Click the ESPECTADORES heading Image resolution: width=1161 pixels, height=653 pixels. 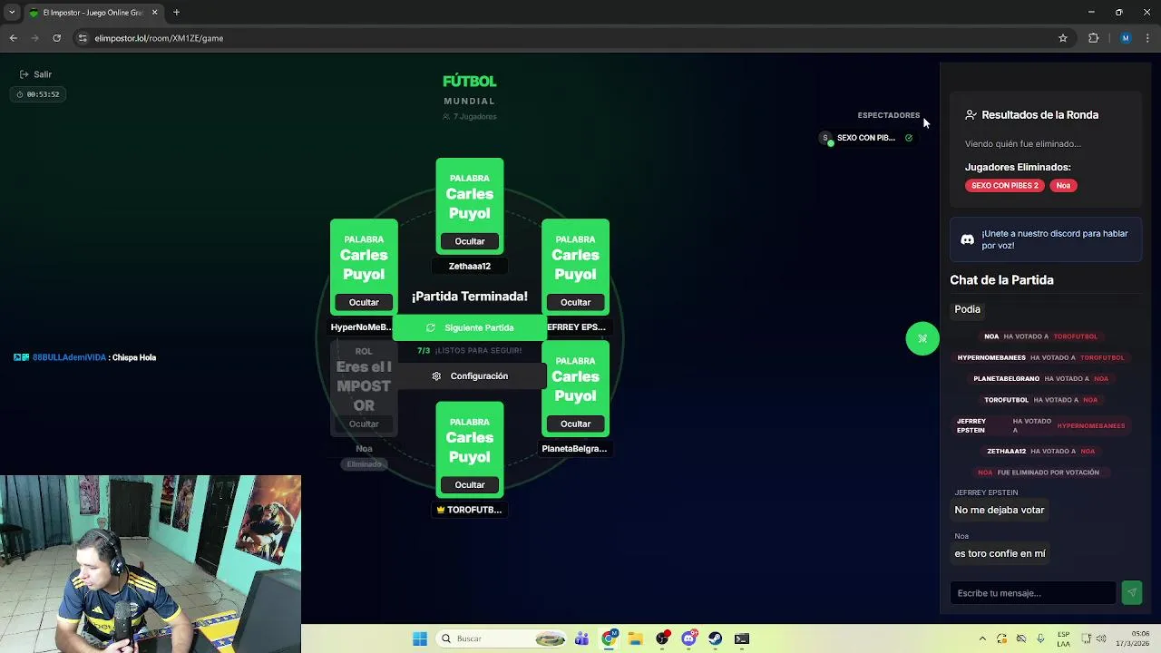pos(888,115)
